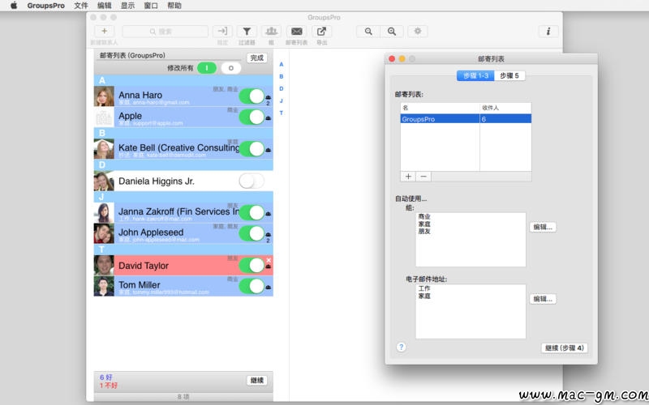
Task: Select 工作 in email address list
Action: [x=424, y=288]
